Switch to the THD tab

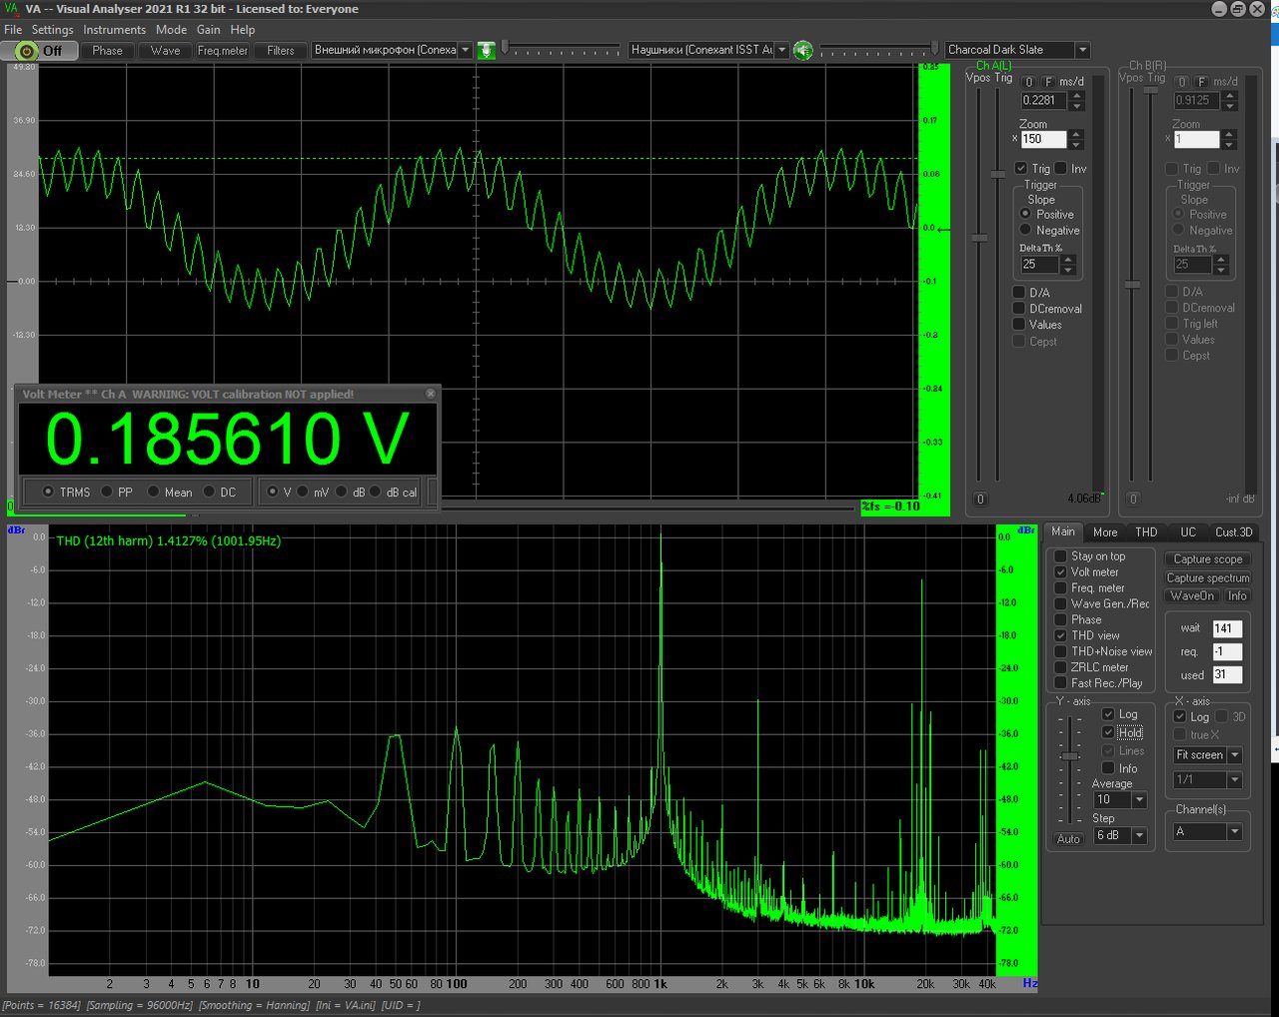click(1146, 532)
